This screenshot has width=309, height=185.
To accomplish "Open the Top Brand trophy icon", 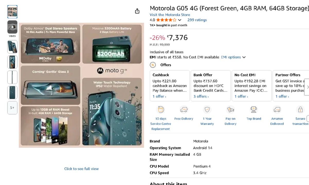I will click(x=254, y=110).
